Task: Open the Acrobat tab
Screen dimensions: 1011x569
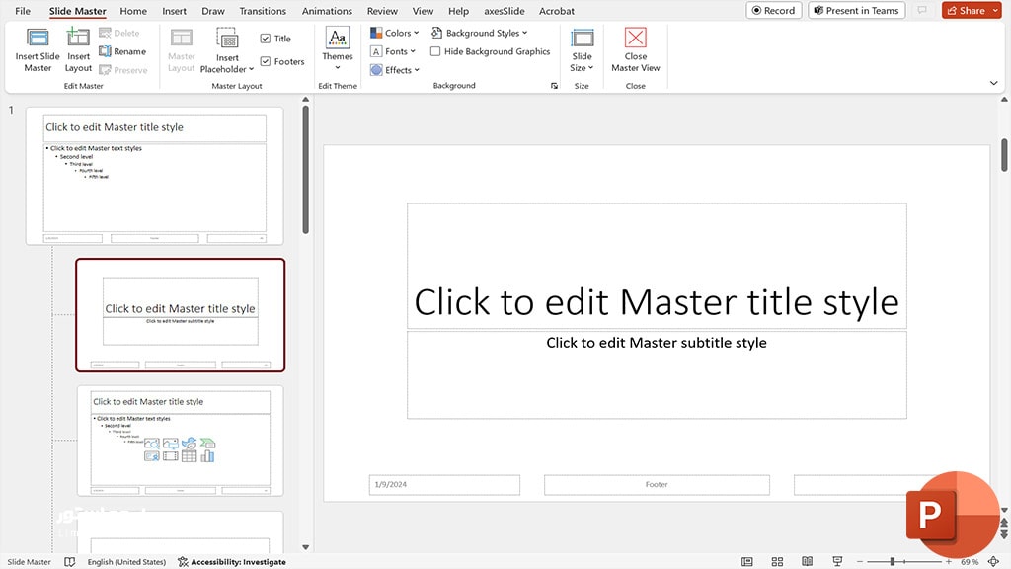Action: coord(557,11)
